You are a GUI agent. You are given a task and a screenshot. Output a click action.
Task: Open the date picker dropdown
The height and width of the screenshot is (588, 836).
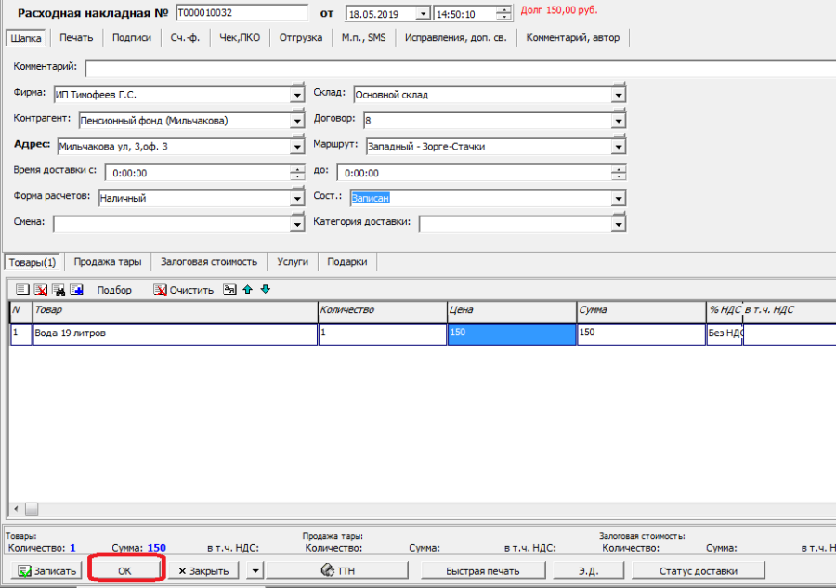click(x=424, y=14)
